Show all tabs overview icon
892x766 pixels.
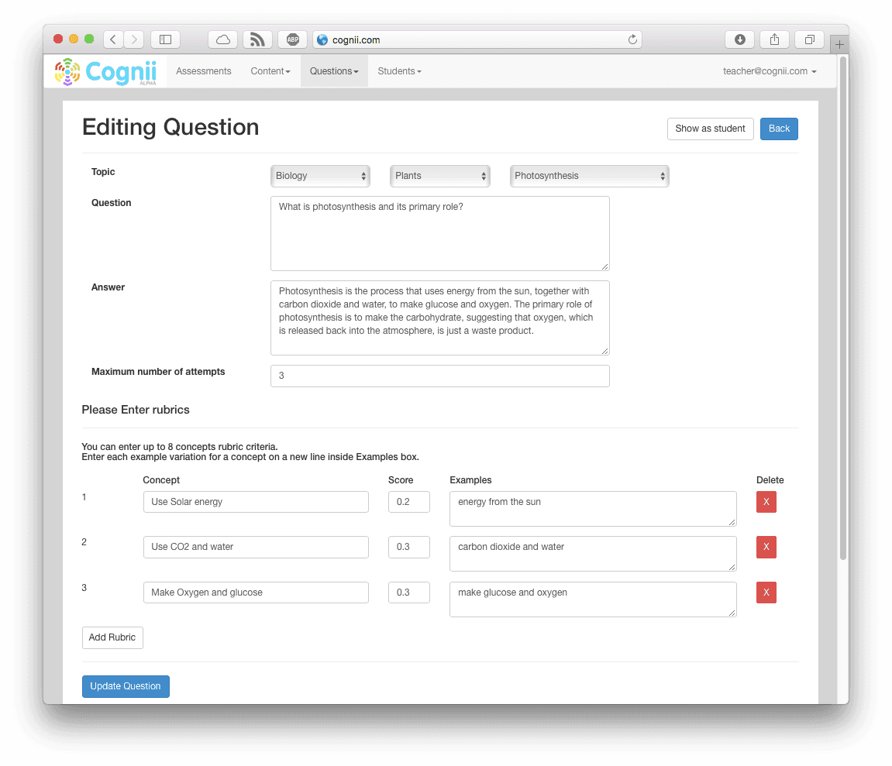point(810,40)
